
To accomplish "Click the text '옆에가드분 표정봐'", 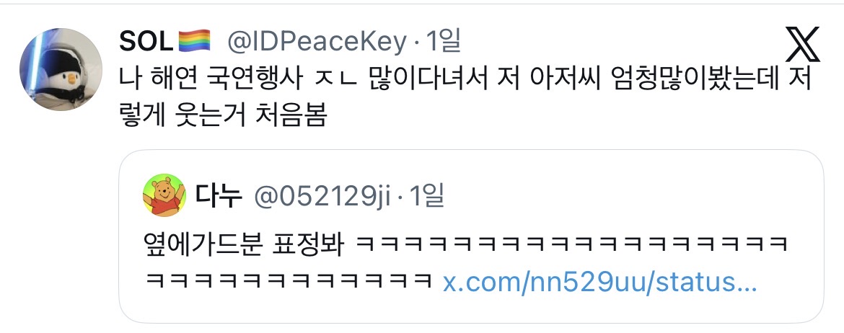I will click(x=244, y=245).
